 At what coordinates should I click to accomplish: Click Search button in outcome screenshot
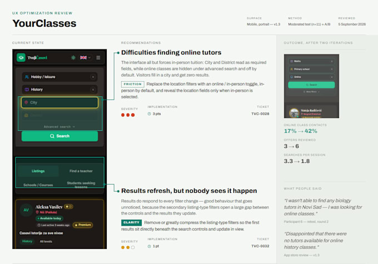[x=311, y=85]
